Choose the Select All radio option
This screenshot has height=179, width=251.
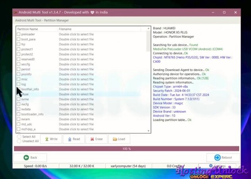coord(19,137)
